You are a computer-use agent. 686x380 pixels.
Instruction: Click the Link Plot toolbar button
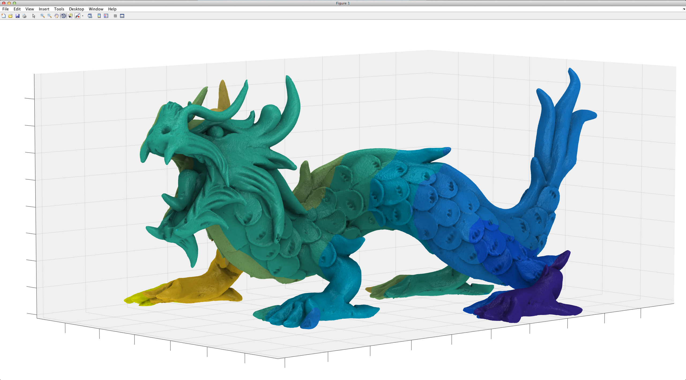pyautogui.click(x=90, y=16)
